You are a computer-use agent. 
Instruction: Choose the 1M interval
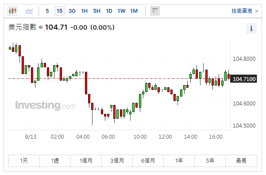tap(134, 11)
